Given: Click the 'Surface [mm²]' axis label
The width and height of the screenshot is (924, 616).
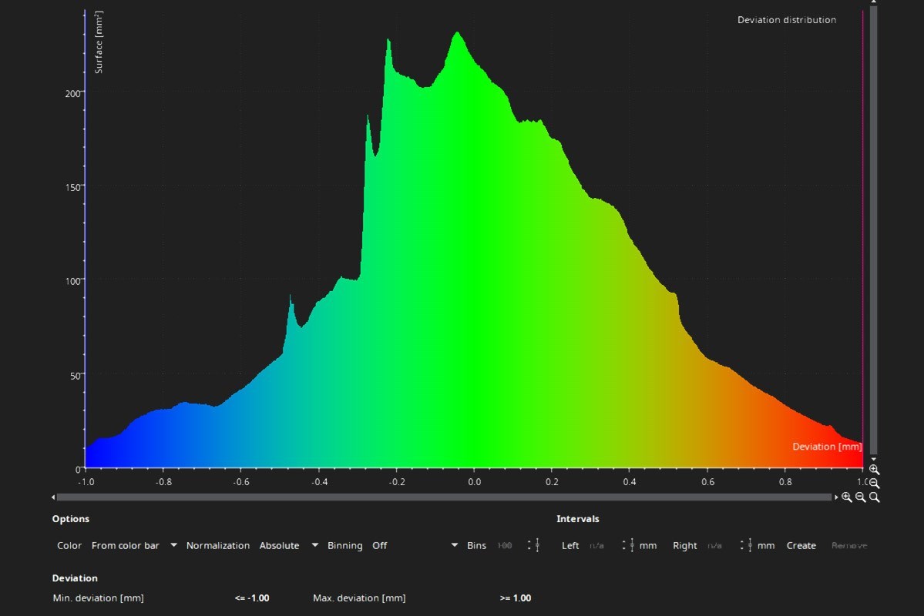Looking at the screenshot, I should tap(99, 42).
